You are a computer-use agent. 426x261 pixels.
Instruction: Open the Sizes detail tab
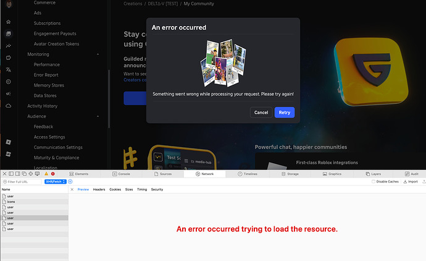pos(129,189)
